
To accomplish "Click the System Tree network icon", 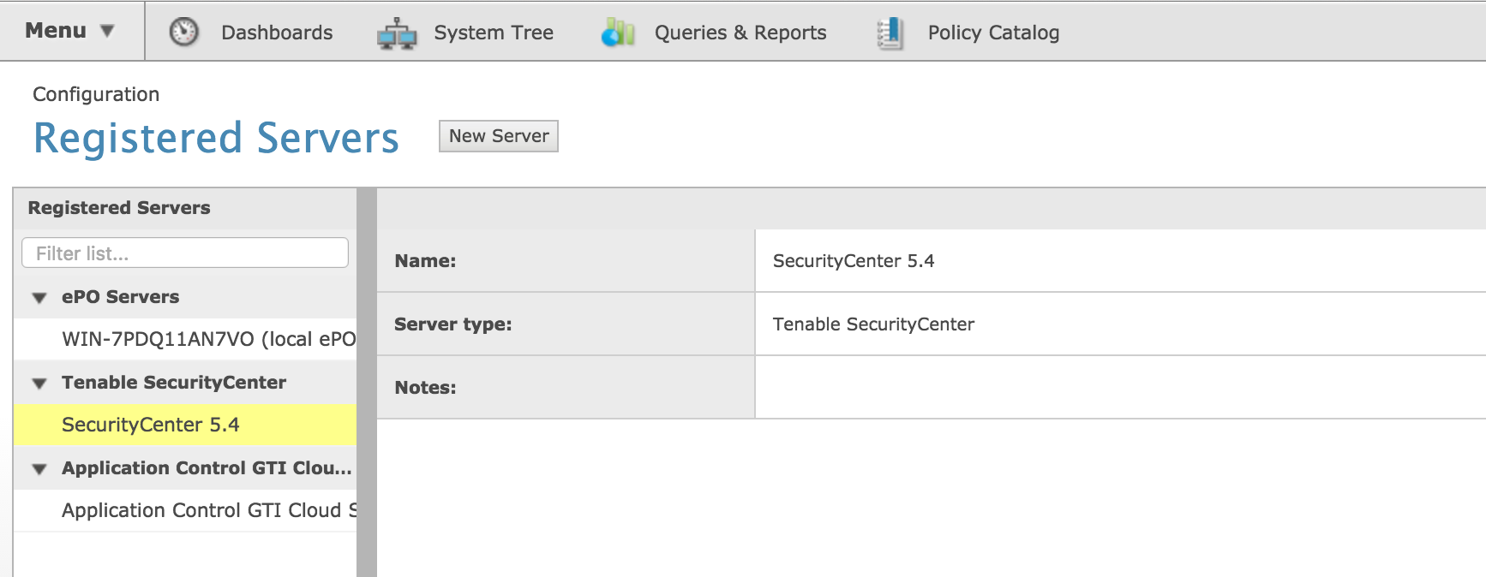I will pyautogui.click(x=397, y=33).
